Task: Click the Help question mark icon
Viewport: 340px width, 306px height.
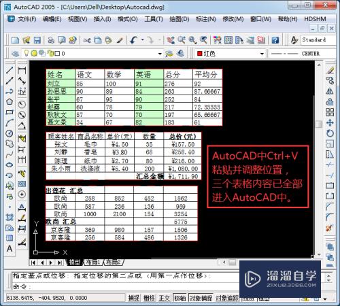Action: (x=275, y=40)
